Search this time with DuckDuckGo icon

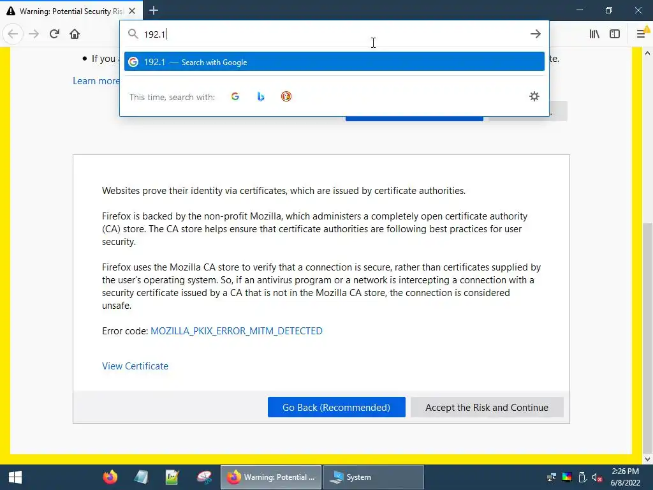tap(286, 97)
